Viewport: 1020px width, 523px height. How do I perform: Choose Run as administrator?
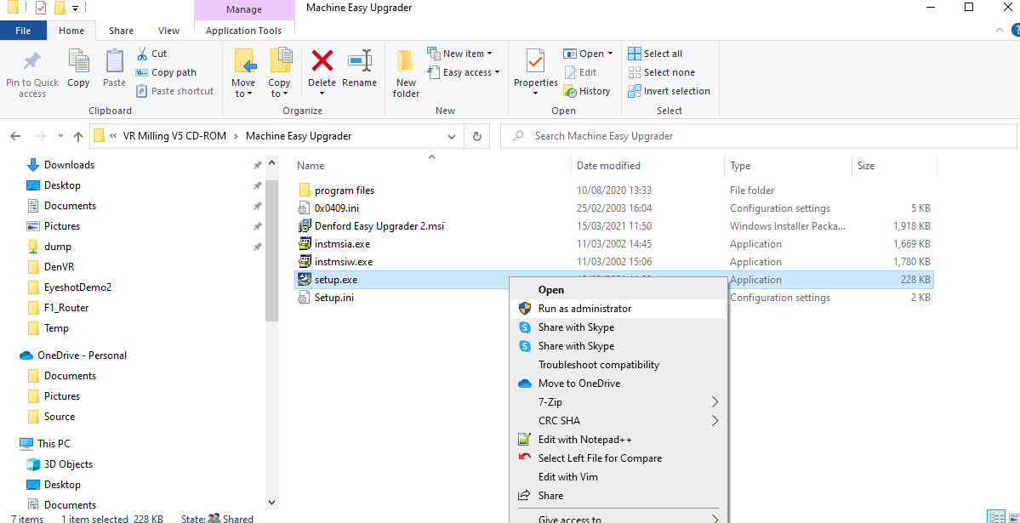(x=618, y=309)
